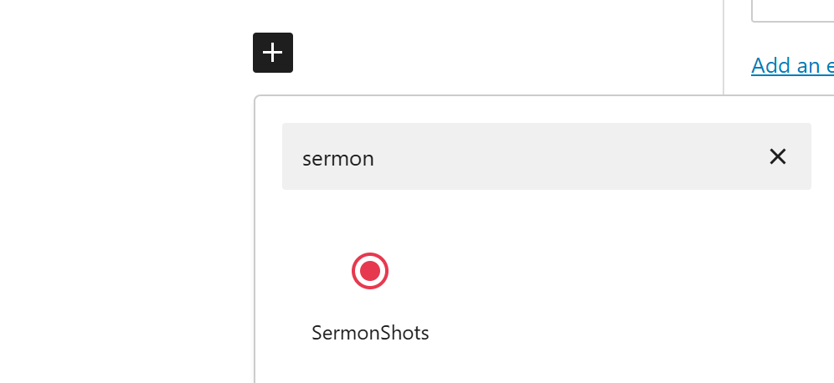The height and width of the screenshot is (383, 834).
Task: Close the inserter via the plus button
Action: pos(273,53)
